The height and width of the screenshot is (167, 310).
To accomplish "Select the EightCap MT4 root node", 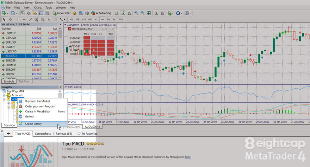I will click(x=15, y=91).
